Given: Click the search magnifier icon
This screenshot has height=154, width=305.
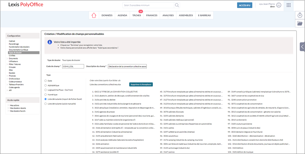Looking at the screenshot, I should [177, 5].
